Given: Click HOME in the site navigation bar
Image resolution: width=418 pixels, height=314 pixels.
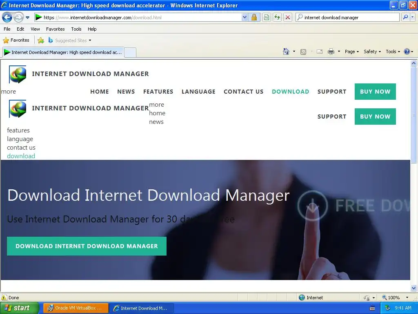Looking at the screenshot, I should click(x=100, y=92).
